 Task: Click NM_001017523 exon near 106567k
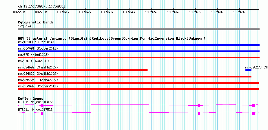199,113
